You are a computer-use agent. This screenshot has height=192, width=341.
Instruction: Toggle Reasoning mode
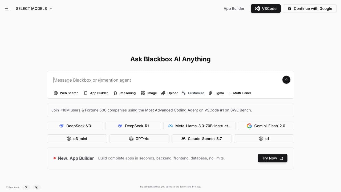tap(124, 93)
